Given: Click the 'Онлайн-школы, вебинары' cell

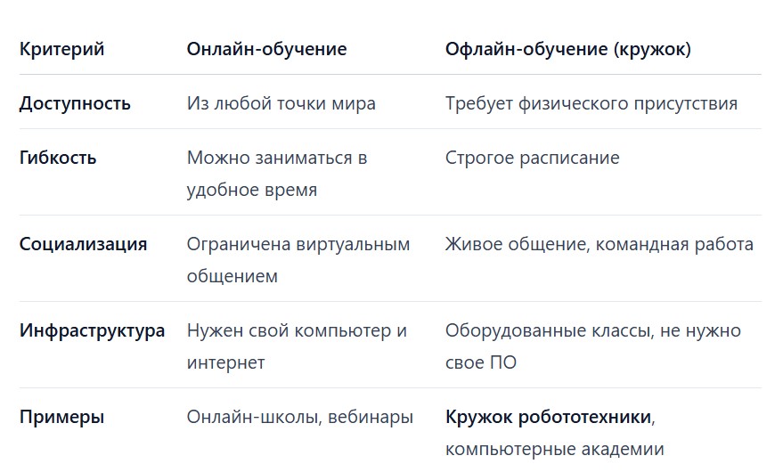Looking at the screenshot, I should (x=300, y=417).
